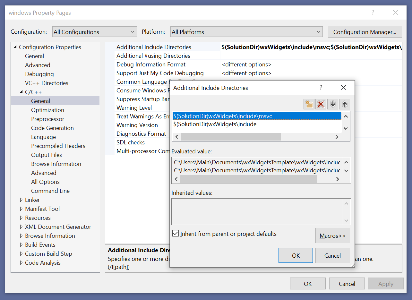Select All Options tree item
Screen dimensions: 412x300
click(45, 182)
